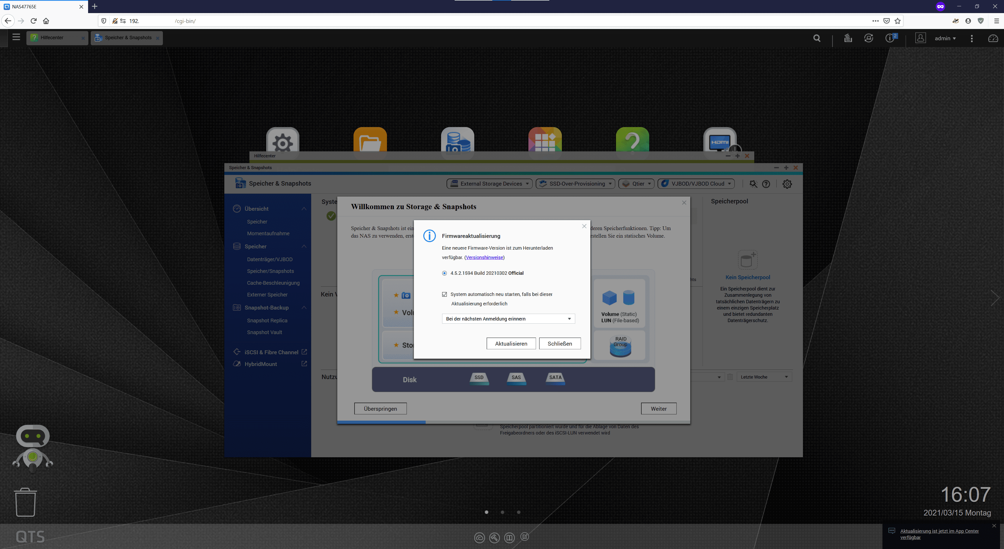Open External Storage Devices dropdown
The height and width of the screenshot is (549, 1004).
(x=489, y=184)
